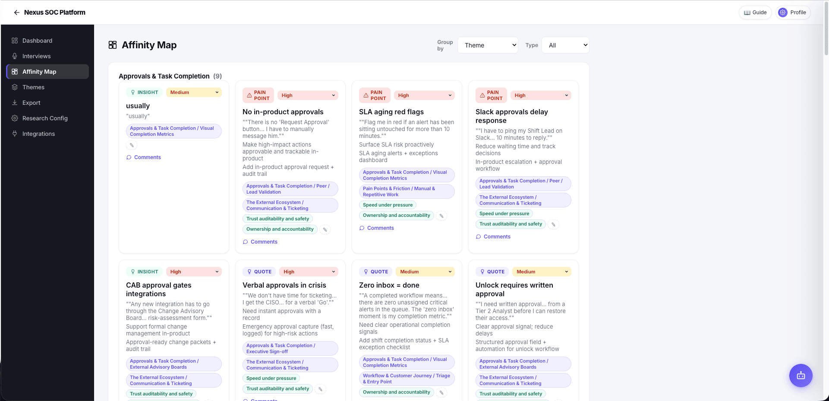The height and width of the screenshot is (401, 829).
Task: Open Integrations in the sidebar
Action: (47, 134)
